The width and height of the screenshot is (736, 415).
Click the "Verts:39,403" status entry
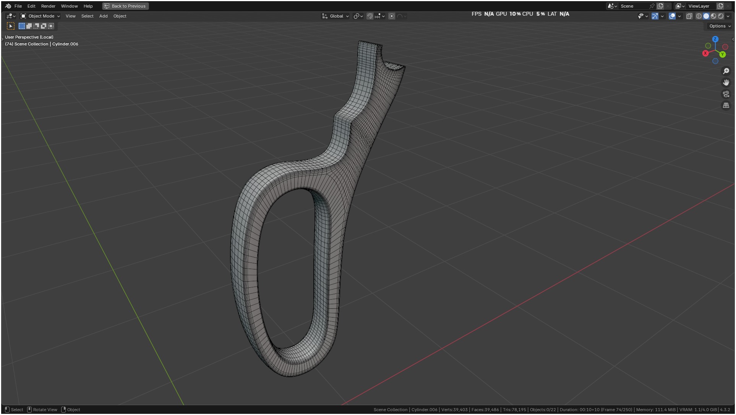coord(454,410)
